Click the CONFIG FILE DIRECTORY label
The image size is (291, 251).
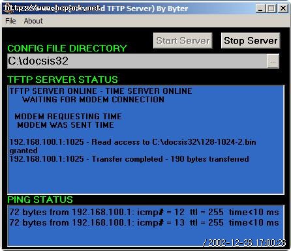point(67,48)
